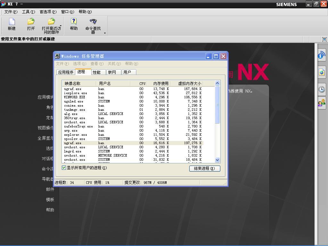Select 360tray.exe process row
Viewport: 328px width, 246px height.
coord(133,118)
